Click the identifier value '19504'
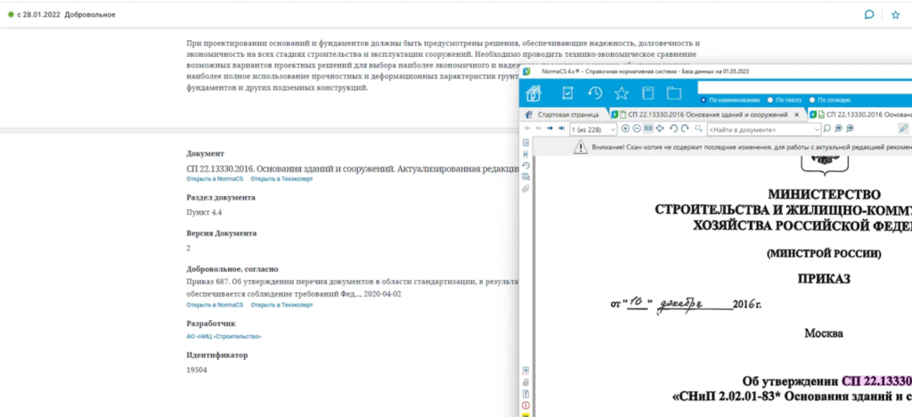Image resolution: width=912 pixels, height=417 pixels. [197, 370]
